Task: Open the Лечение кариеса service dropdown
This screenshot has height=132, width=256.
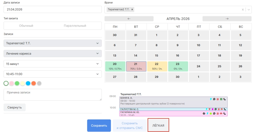Action: point(53,54)
